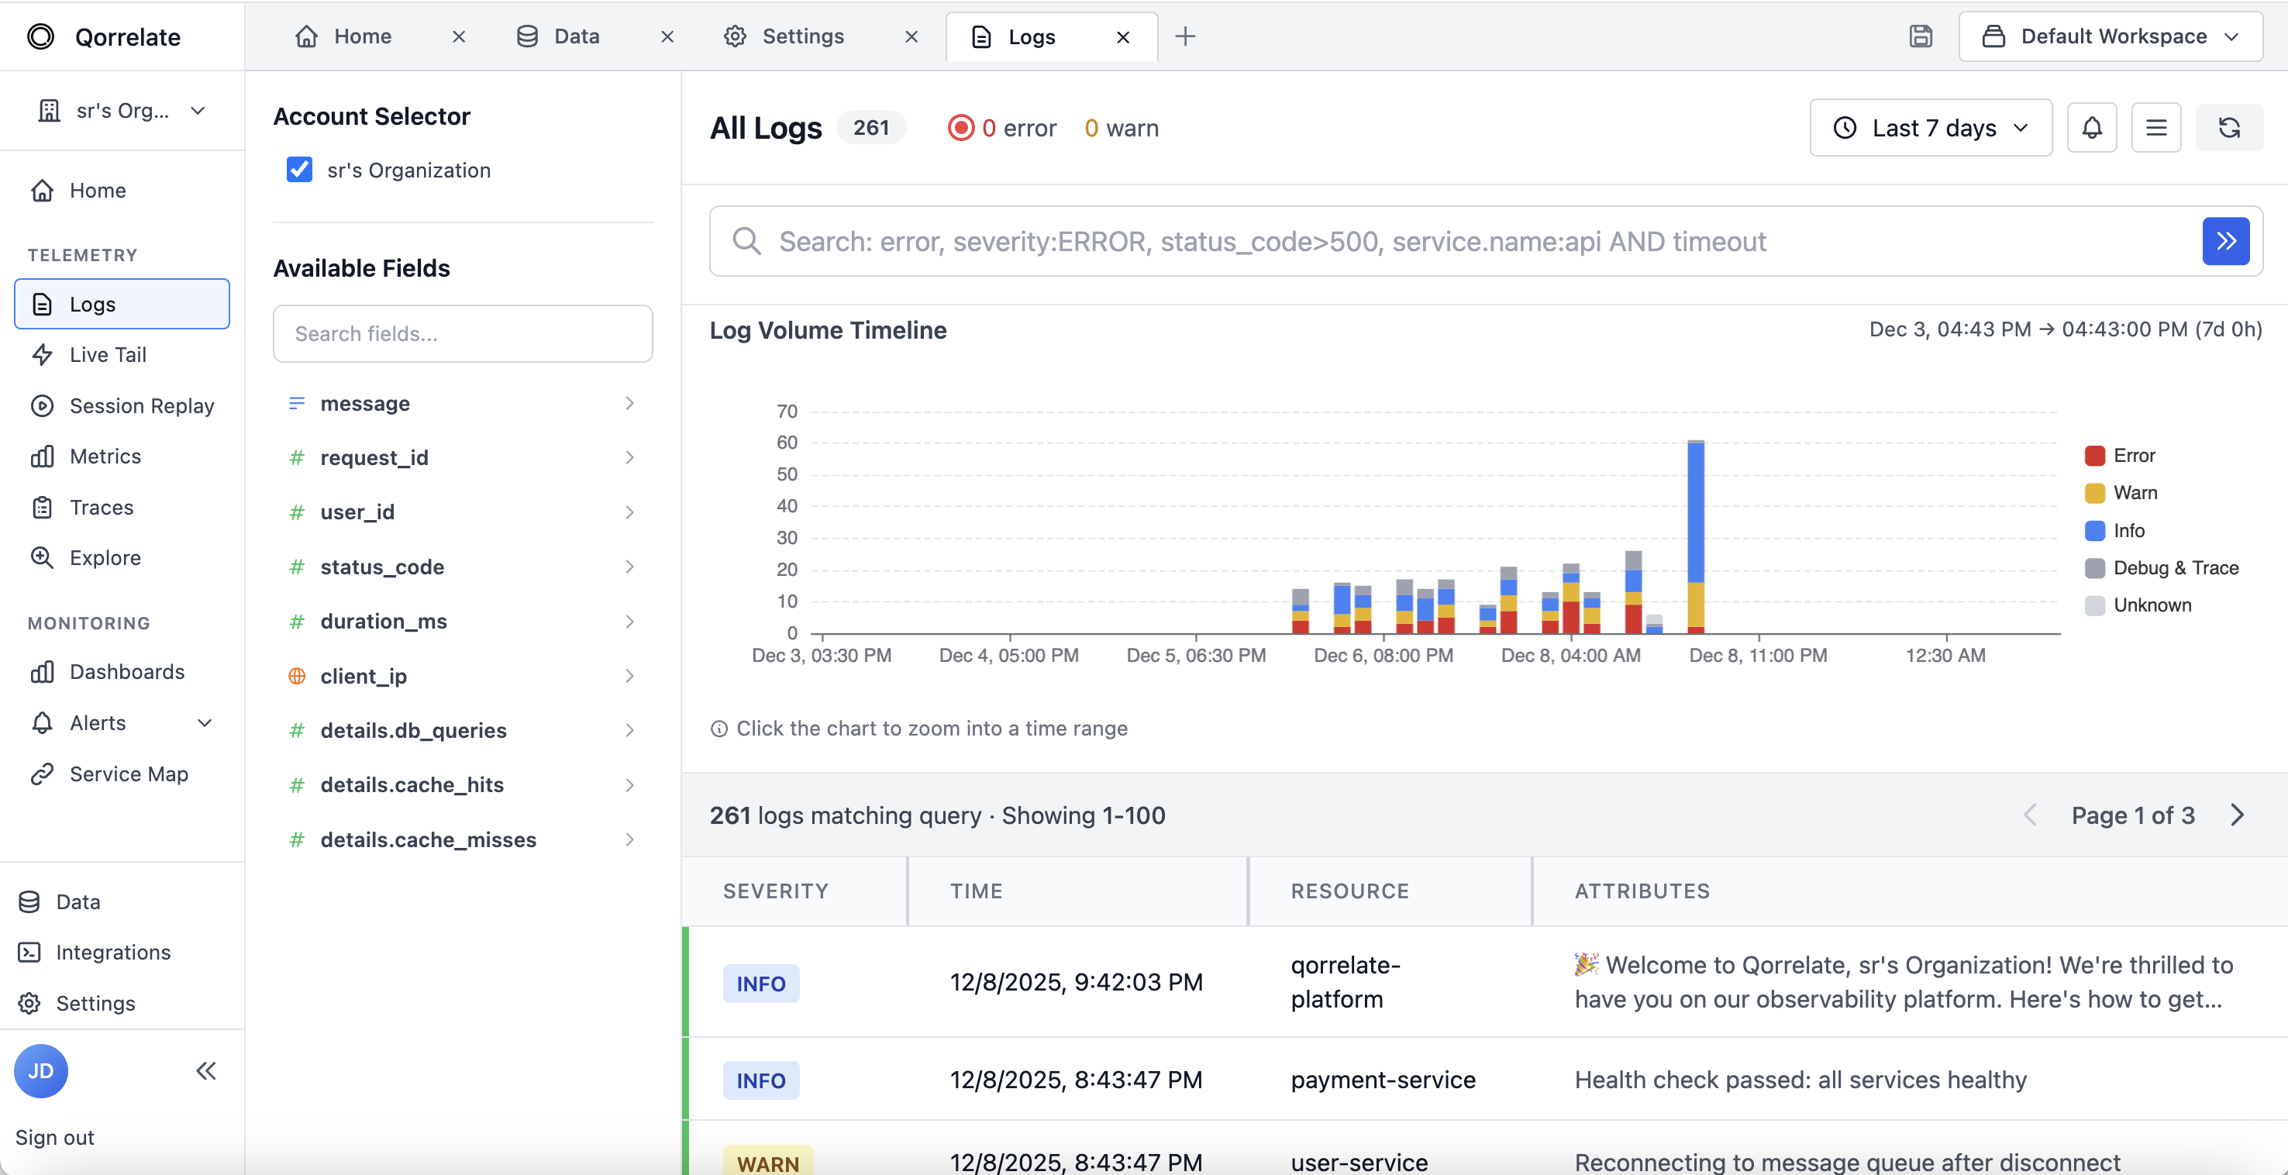Go to next page of logs
Viewport: 2288px width, 1175px height.
2238,815
